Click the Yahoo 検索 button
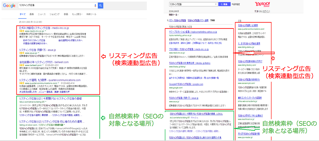The height and width of the screenshot is (141, 319). pyautogui.click(x=224, y=4)
